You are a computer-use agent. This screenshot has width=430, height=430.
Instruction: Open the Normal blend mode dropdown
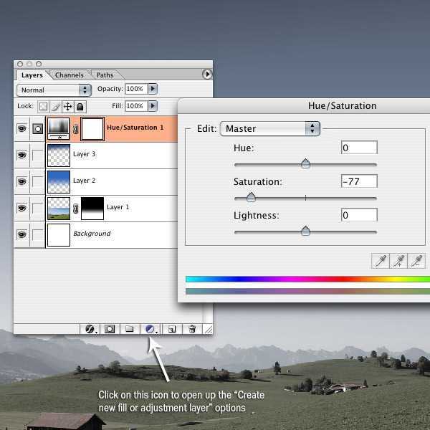pyautogui.click(x=54, y=90)
